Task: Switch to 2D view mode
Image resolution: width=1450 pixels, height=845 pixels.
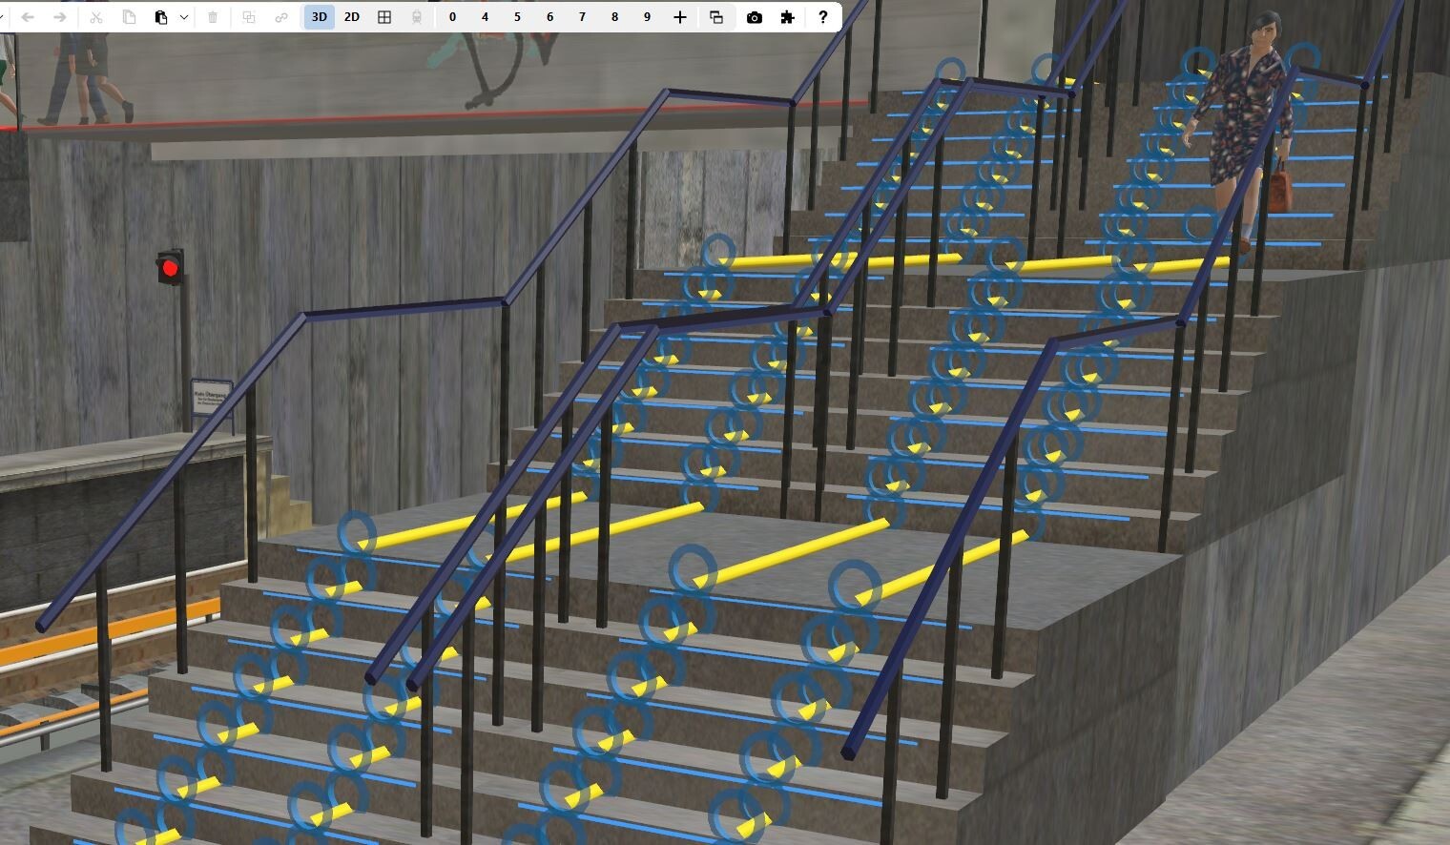Action: click(x=352, y=17)
